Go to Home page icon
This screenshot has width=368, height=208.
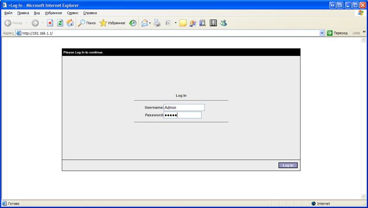point(70,23)
